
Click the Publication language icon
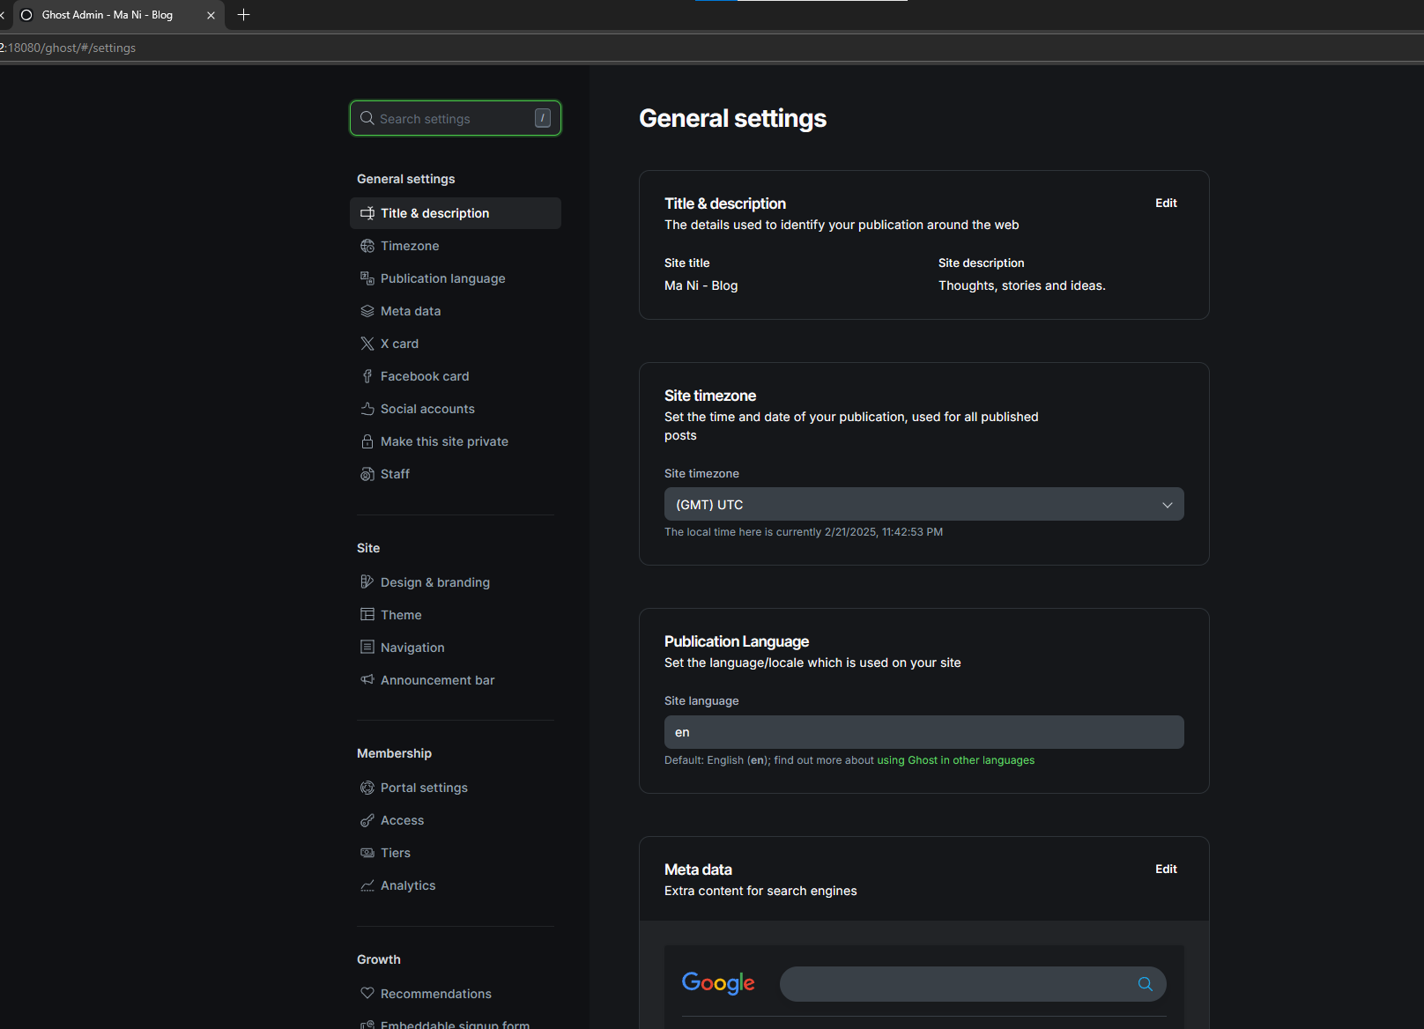coord(367,278)
